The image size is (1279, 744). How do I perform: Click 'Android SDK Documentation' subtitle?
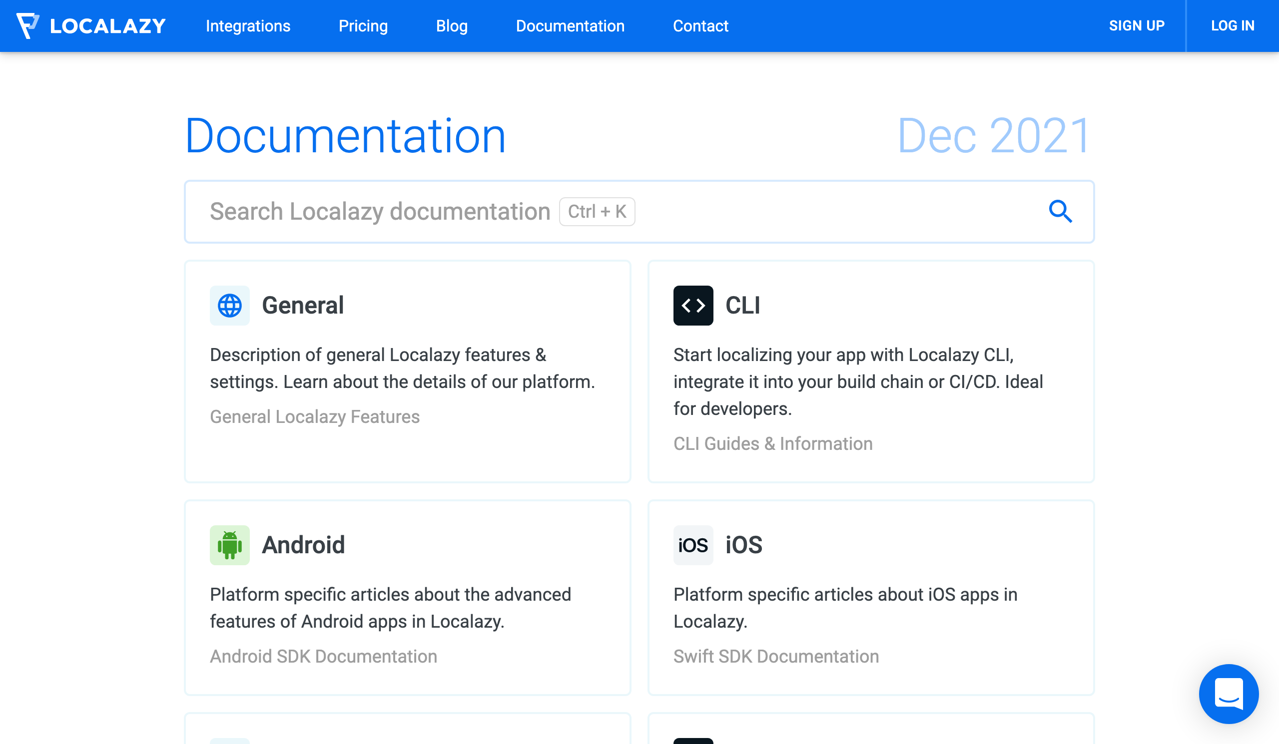pyautogui.click(x=323, y=657)
